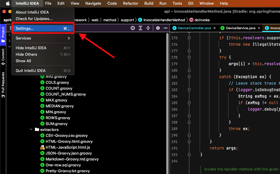280x174 pixels.
Task: Click the Expand All icon in Project toolbar
Action: [140, 28]
